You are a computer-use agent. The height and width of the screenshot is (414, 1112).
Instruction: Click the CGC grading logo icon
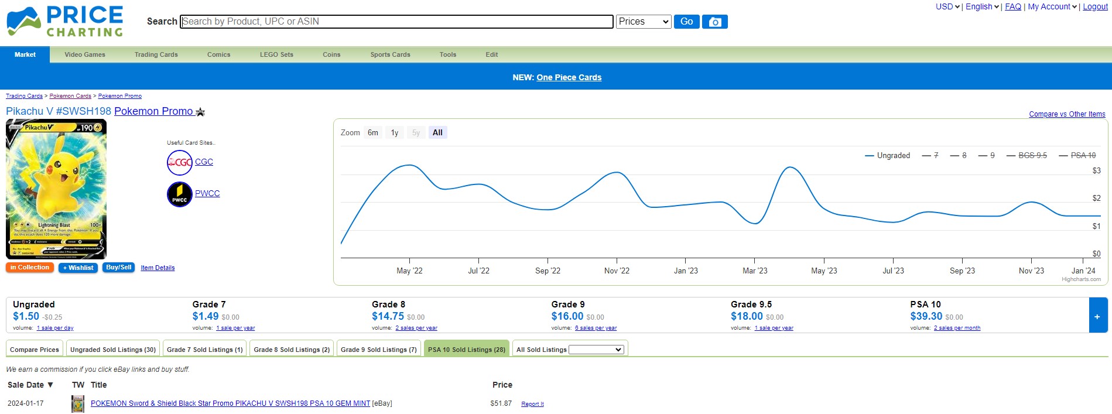(179, 162)
